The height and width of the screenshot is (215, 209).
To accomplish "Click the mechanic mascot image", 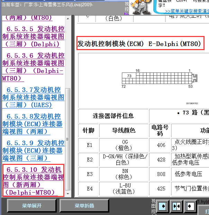I will (x=141, y=7).
